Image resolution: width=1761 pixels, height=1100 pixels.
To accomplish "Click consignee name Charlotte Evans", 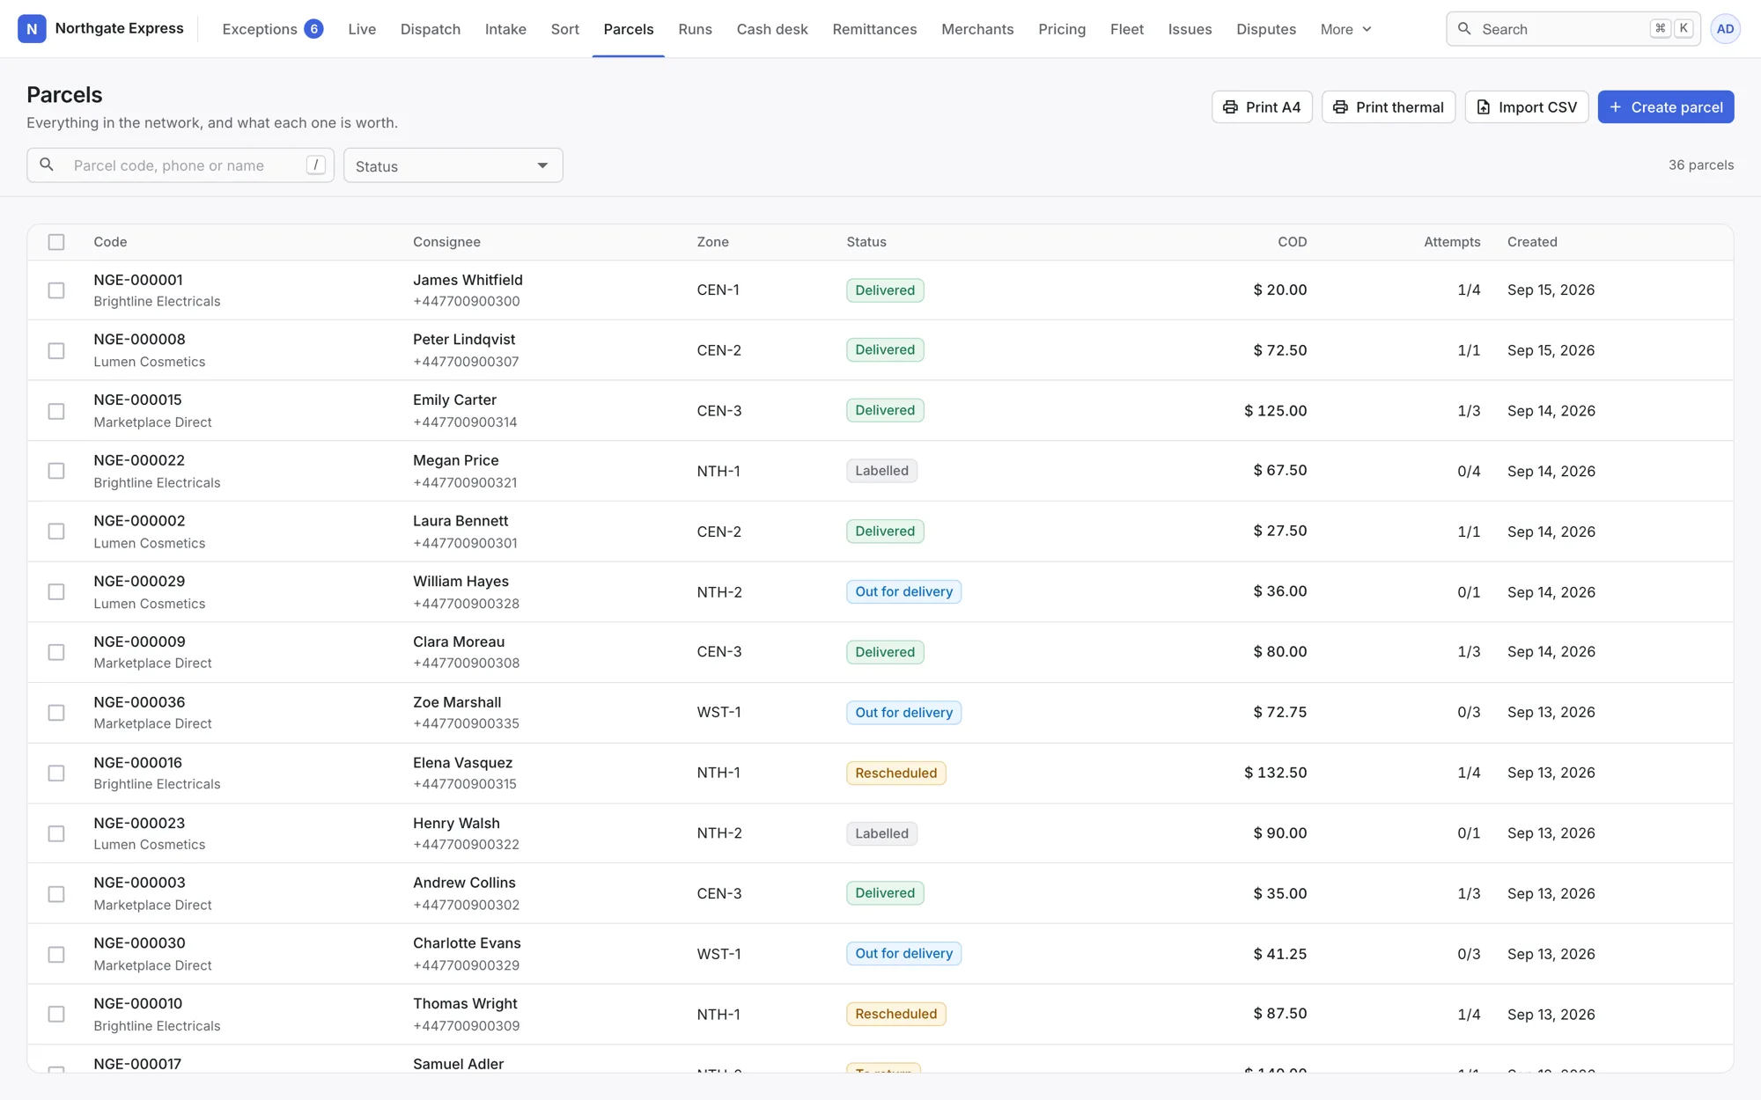I will [x=467, y=942].
